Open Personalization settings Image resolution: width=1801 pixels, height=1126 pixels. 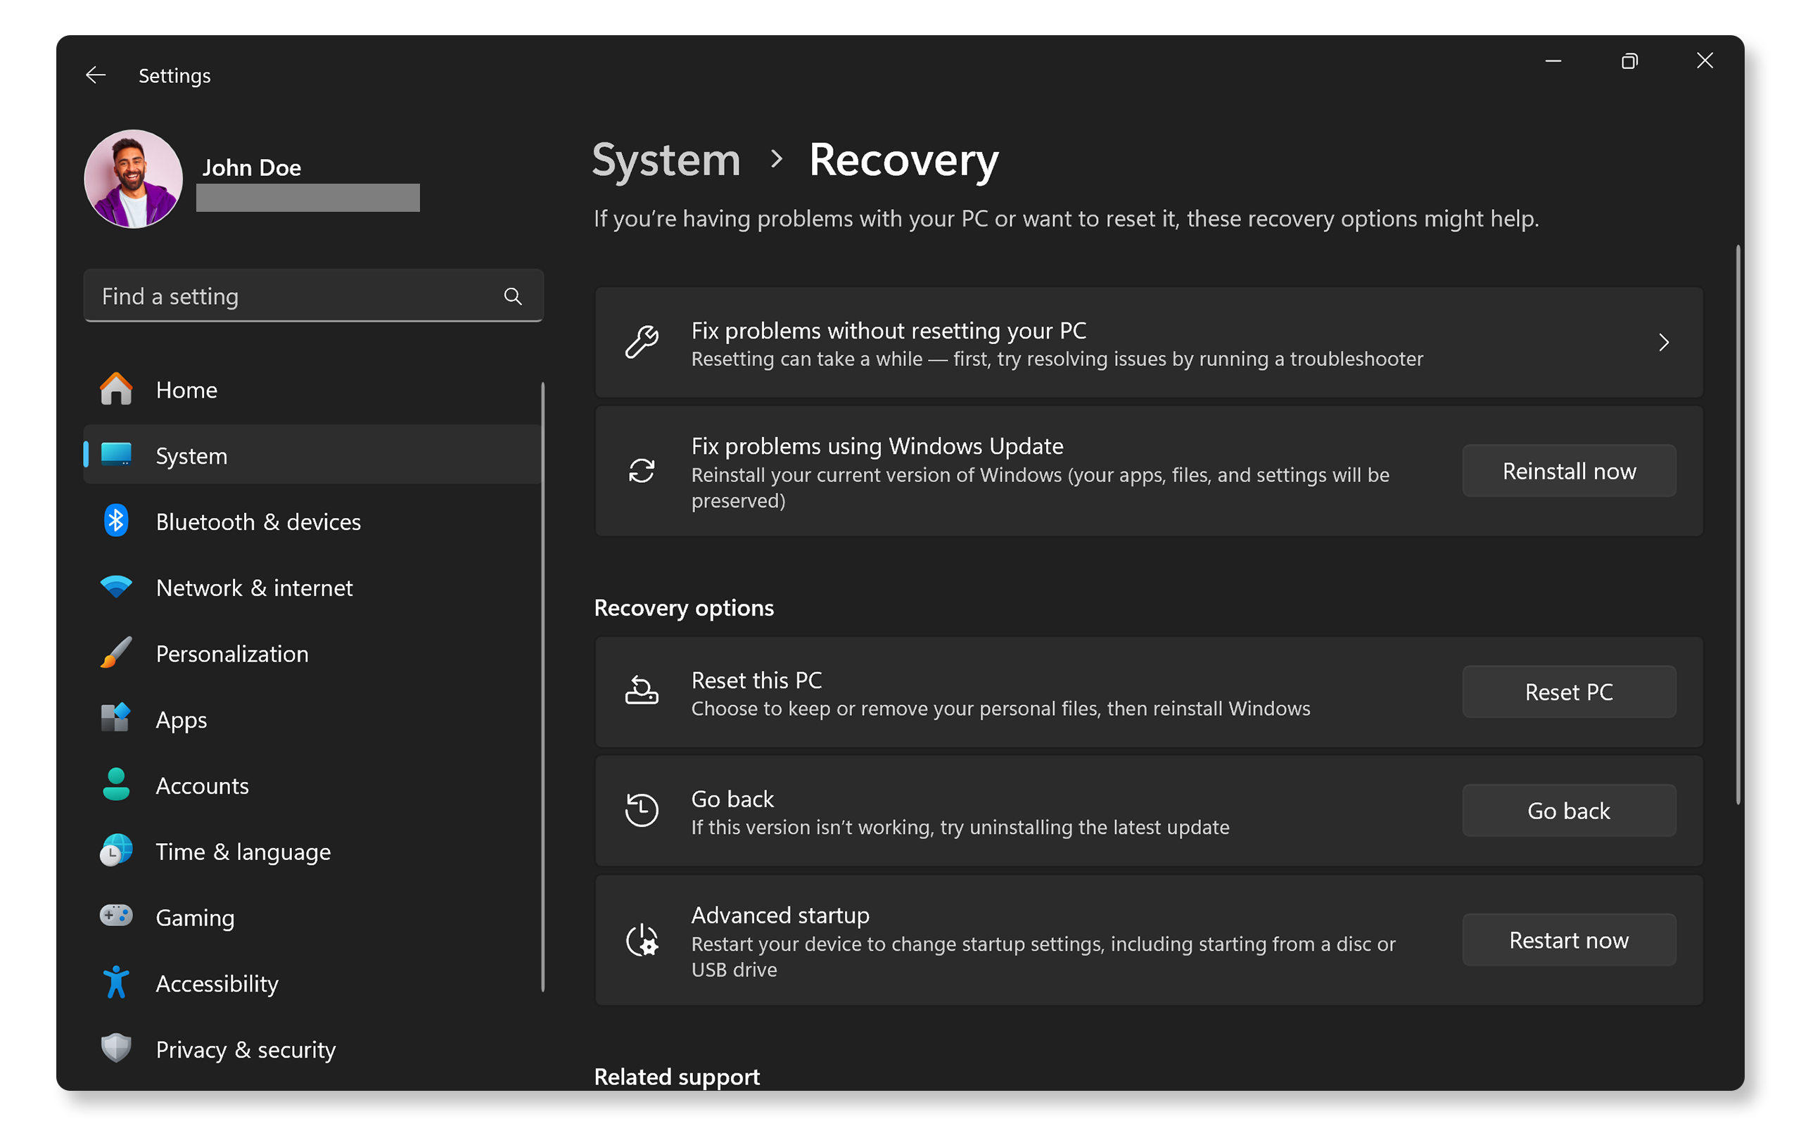point(312,653)
